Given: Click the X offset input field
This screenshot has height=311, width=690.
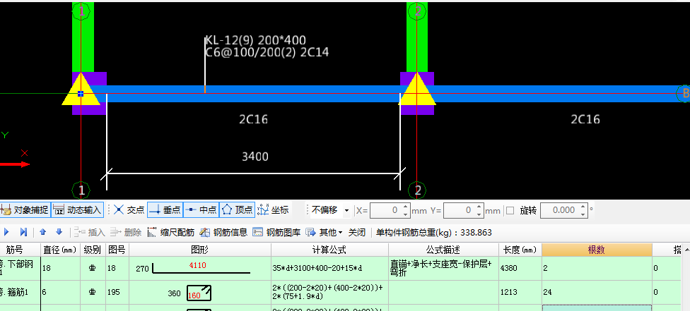Looking at the screenshot, I should (385, 210).
